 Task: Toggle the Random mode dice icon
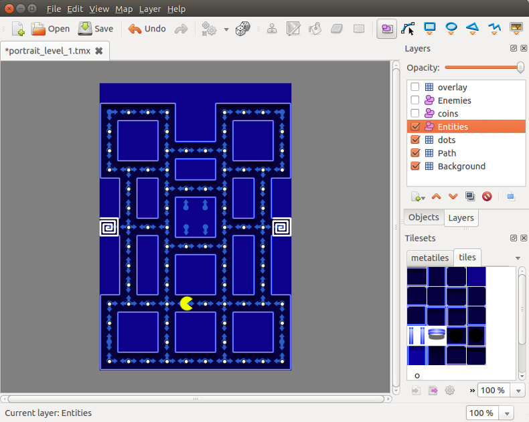243,29
